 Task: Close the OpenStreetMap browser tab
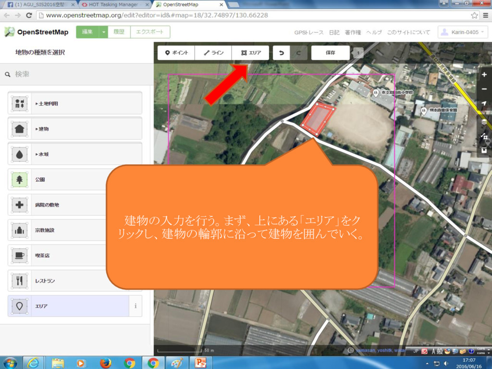point(221,5)
